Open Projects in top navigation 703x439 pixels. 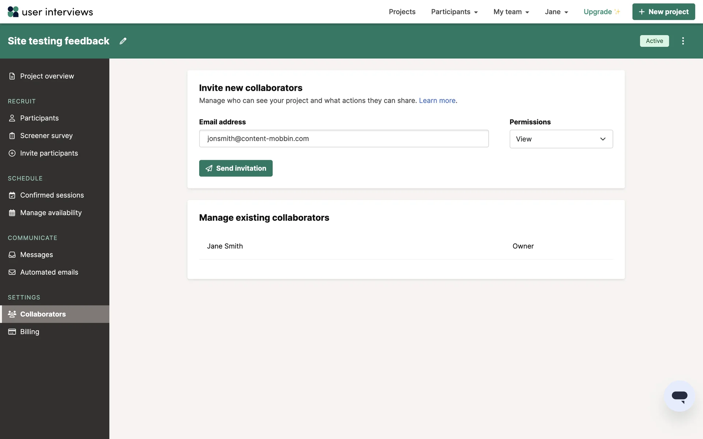pyautogui.click(x=402, y=12)
